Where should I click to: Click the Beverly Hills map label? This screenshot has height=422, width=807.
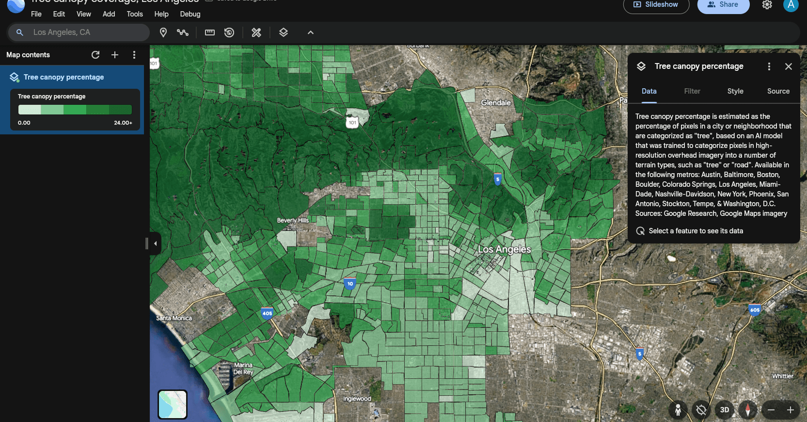293,220
